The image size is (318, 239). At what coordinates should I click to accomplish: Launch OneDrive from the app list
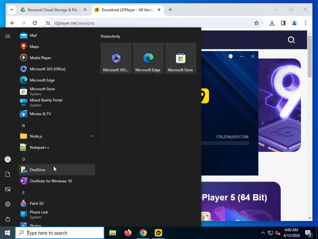(57, 170)
